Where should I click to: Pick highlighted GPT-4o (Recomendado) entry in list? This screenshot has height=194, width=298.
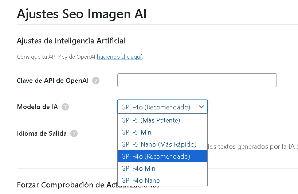coord(156,156)
